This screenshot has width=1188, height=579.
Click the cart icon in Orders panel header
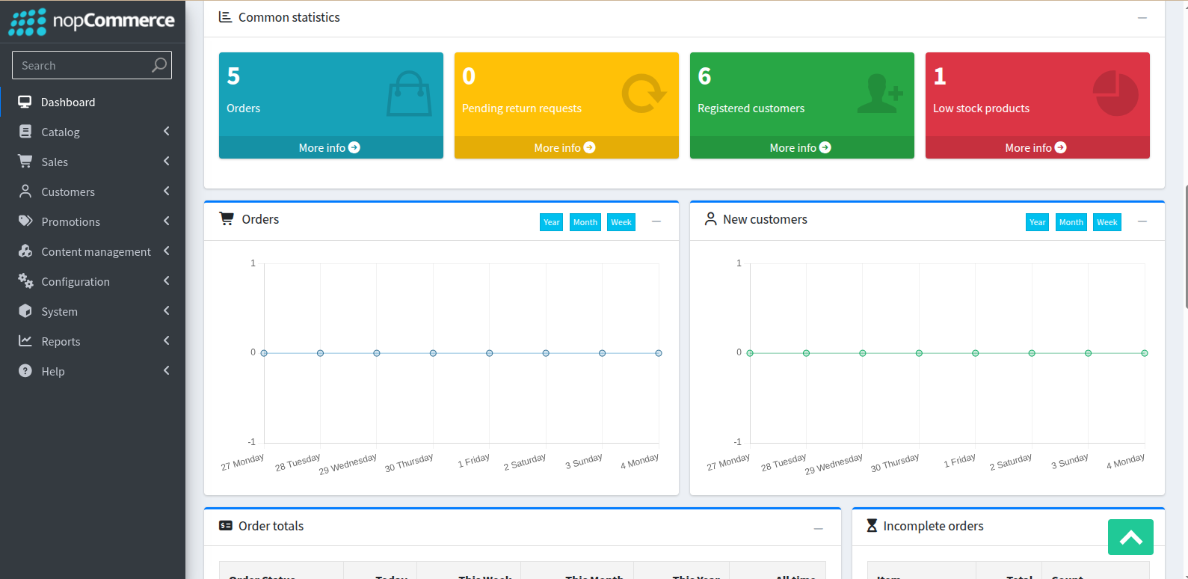click(x=227, y=218)
